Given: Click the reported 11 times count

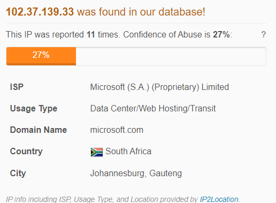Looking at the screenshot, I should pos(91,34).
